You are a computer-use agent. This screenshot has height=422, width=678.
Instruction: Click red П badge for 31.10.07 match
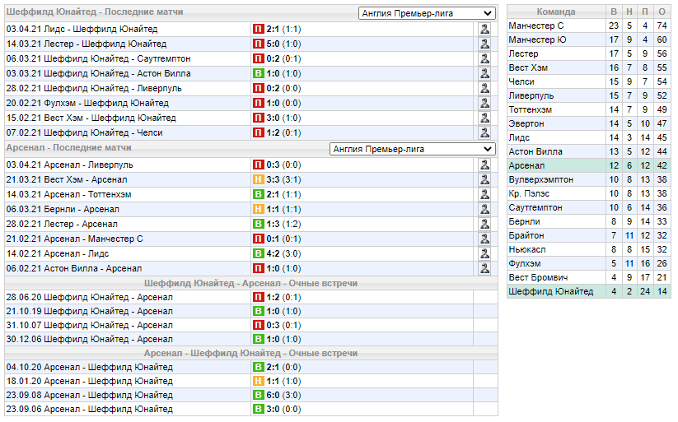[258, 325]
